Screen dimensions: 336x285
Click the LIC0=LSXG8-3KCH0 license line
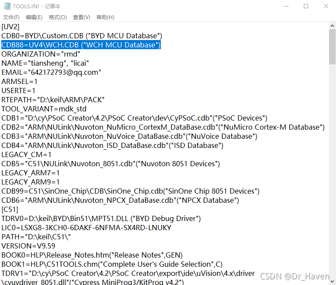86,228
